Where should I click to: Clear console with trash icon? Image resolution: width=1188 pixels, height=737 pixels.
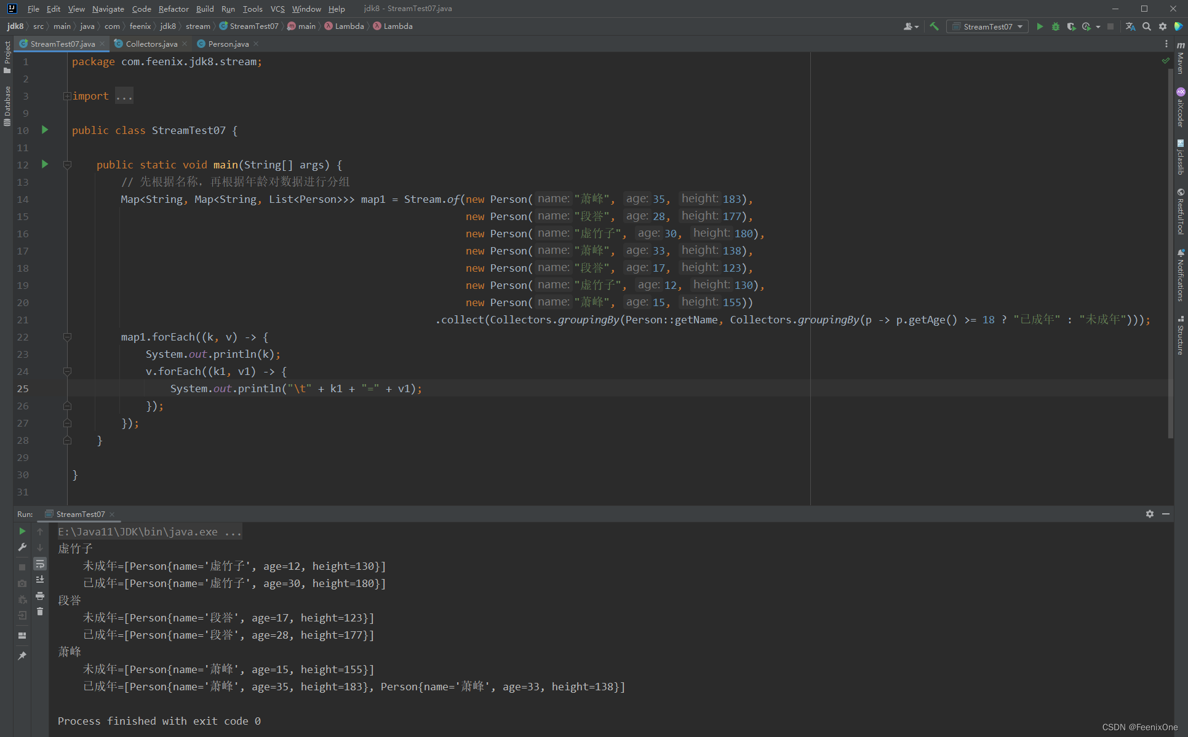40,612
